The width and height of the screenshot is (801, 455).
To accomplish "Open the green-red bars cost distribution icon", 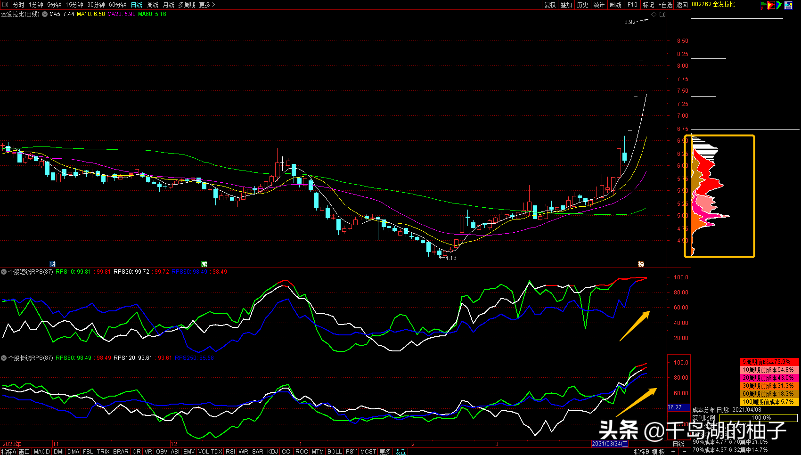I will 763,5.
